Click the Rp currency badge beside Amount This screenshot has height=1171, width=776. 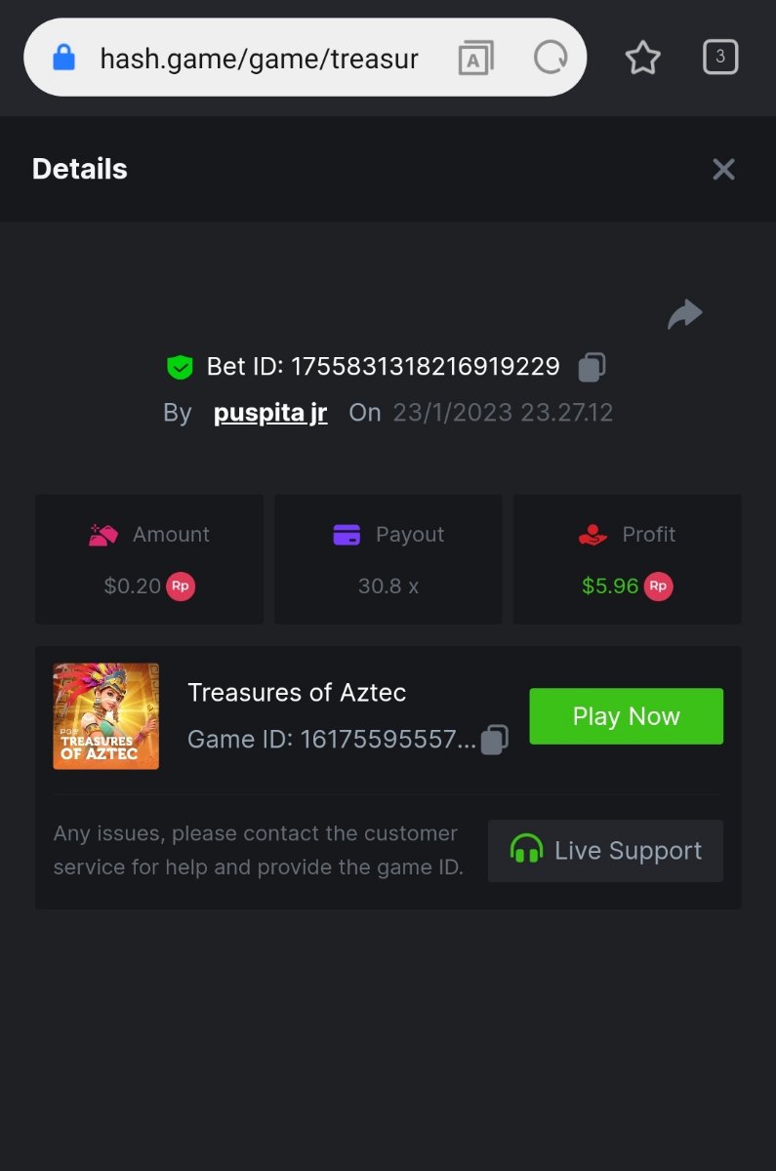pyautogui.click(x=181, y=586)
